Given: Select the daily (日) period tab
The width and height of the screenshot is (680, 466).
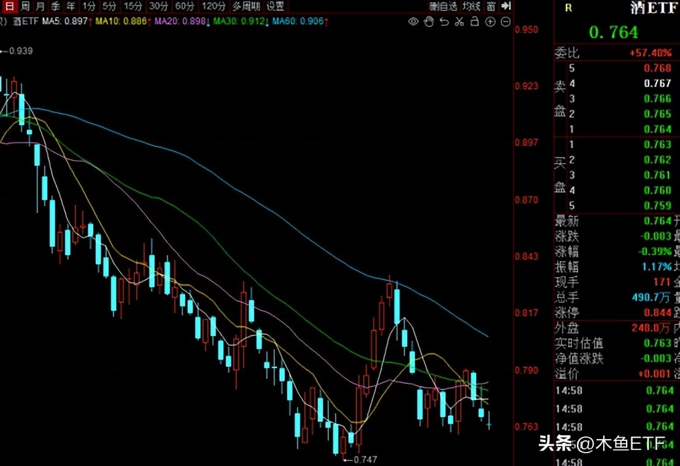Looking at the screenshot, I should pos(9,6).
